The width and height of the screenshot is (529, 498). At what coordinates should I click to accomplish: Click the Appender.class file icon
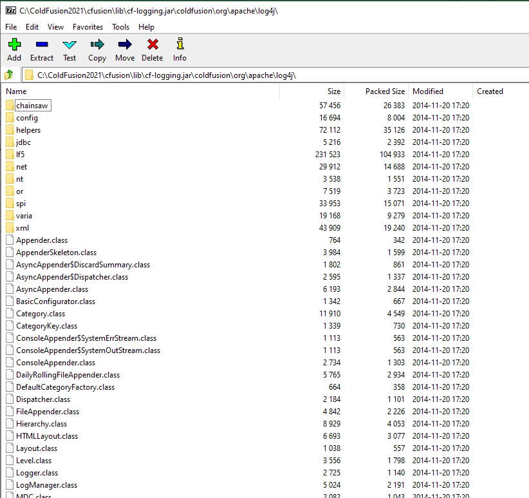coord(10,240)
